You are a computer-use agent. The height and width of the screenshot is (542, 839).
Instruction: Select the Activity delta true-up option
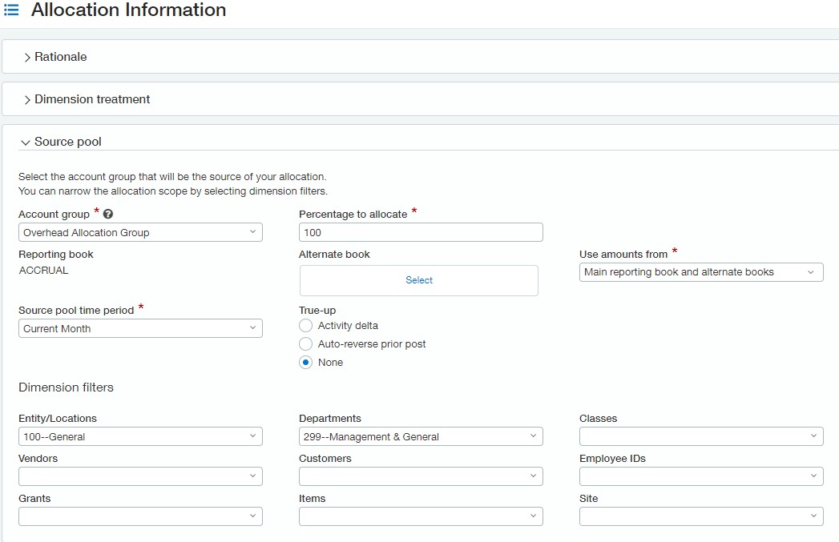305,325
